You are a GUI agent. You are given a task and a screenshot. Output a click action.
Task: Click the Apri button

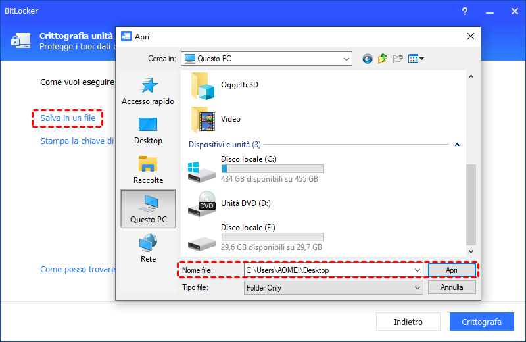tap(452, 270)
